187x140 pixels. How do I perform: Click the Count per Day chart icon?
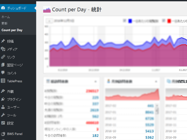point(47,10)
